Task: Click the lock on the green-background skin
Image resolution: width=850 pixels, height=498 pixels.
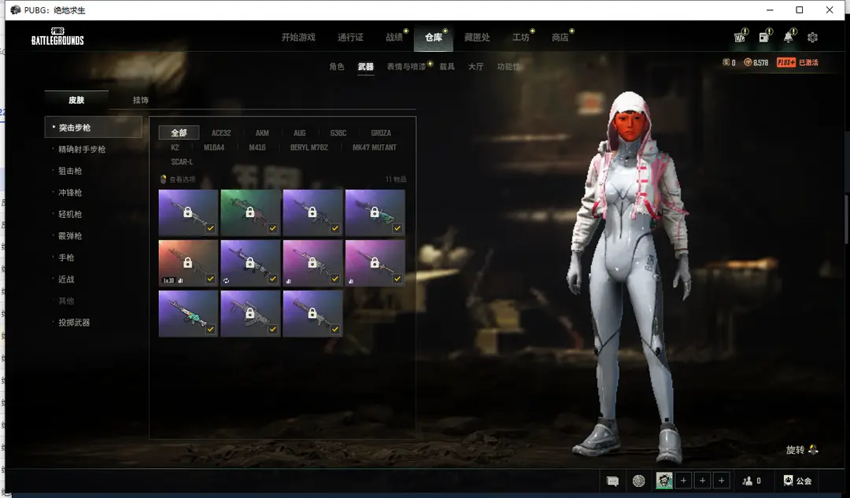Action: point(250,212)
